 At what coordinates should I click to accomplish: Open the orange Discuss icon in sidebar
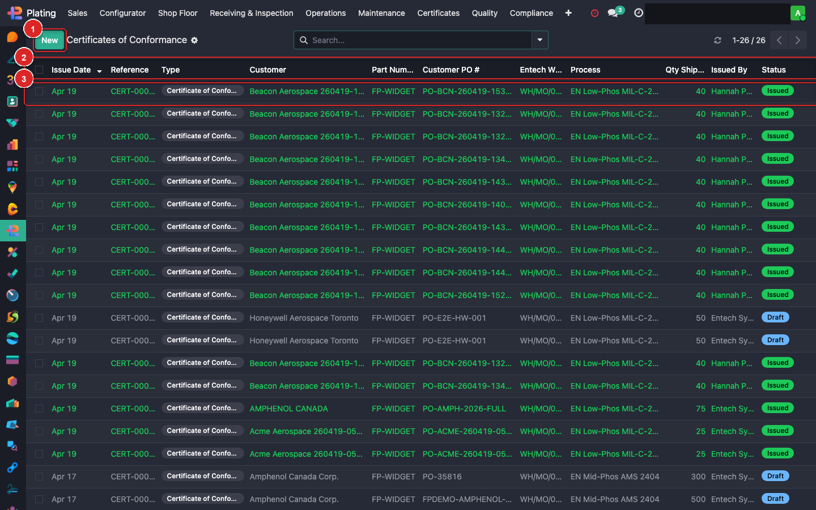coord(12,37)
